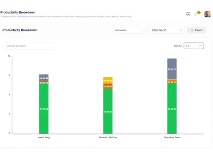This screenshot has width=213, height=159.
Task: Click Muddaluri Siri Priya's green segment
Action: click(x=108, y=112)
